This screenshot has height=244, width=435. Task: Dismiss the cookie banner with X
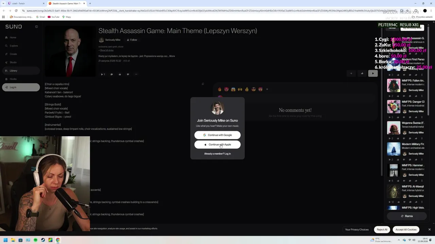coord(429,229)
